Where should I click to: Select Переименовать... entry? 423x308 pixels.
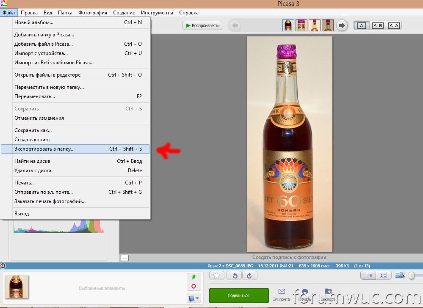(75, 96)
